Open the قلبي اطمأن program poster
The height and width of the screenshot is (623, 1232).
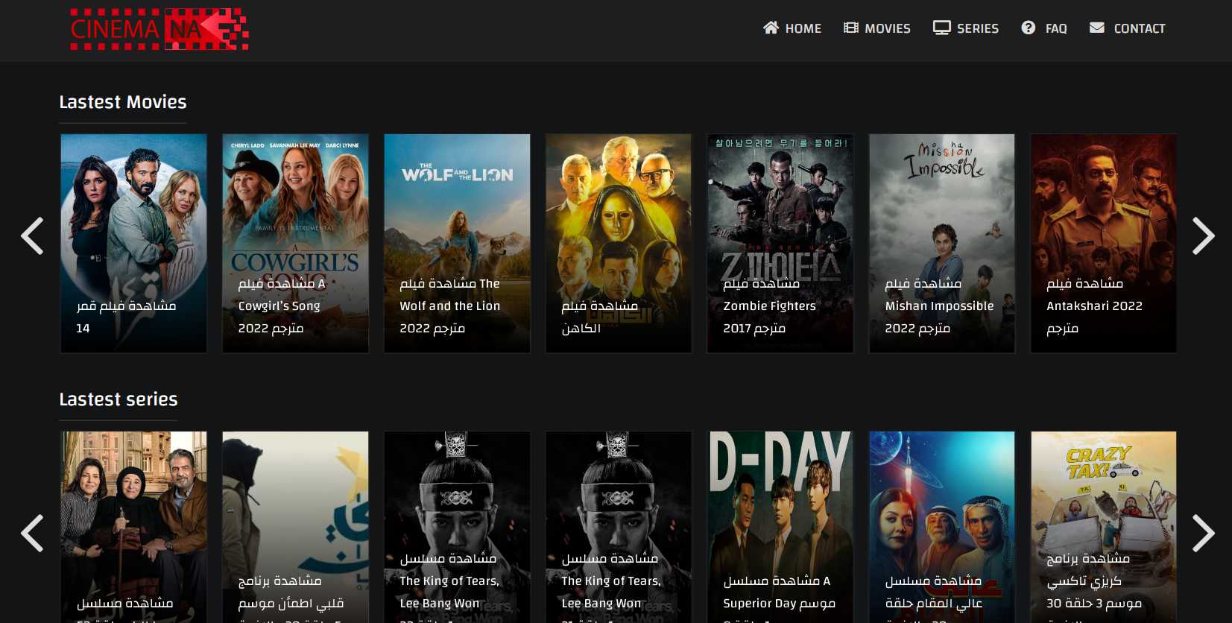pos(295,527)
